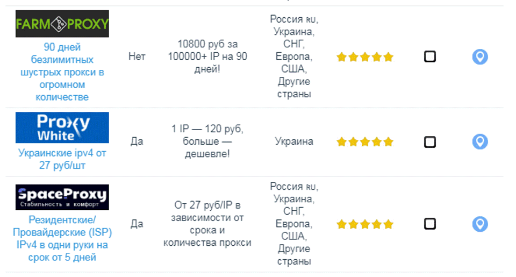
Task: Click the "1 IP — 120 руб" price text
Action: tap(207, 141)
